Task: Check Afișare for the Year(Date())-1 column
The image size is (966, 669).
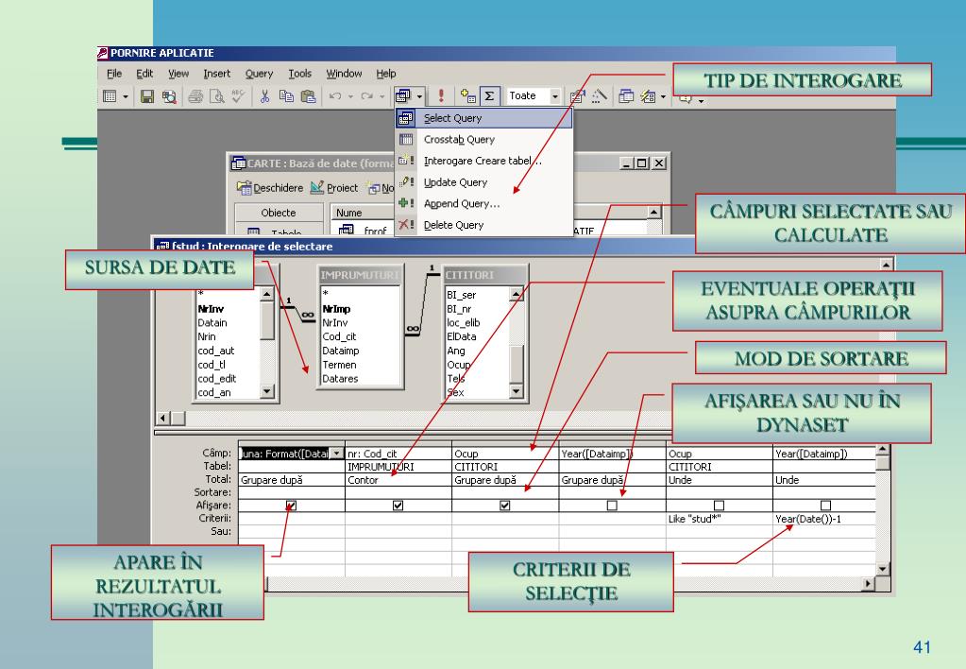Action: (826, 506)
